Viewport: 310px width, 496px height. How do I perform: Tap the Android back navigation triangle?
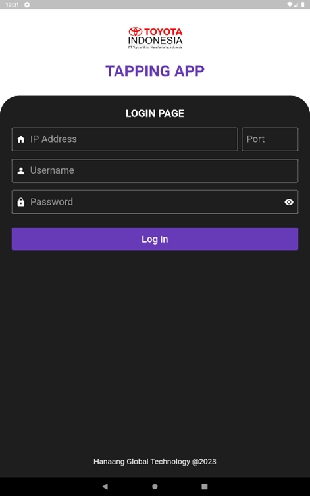pos(105,486)
